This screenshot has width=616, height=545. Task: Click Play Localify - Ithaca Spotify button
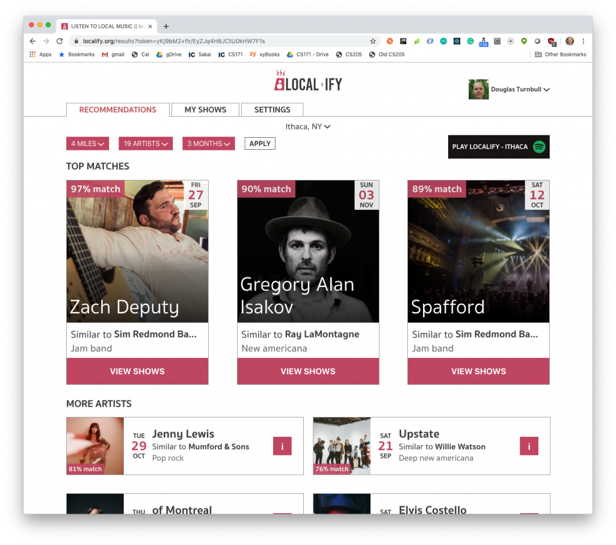[499, 147]
